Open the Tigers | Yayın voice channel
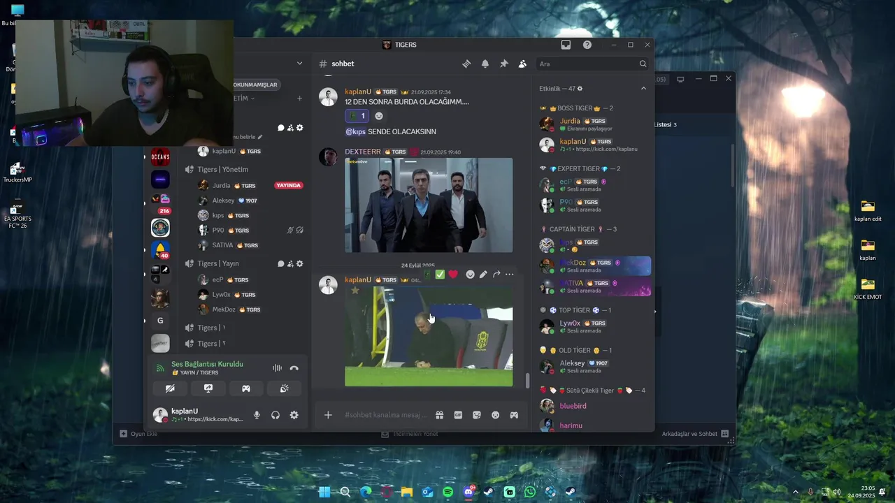Viewport: 895px width, 503px height. click(x=217, y=263)
